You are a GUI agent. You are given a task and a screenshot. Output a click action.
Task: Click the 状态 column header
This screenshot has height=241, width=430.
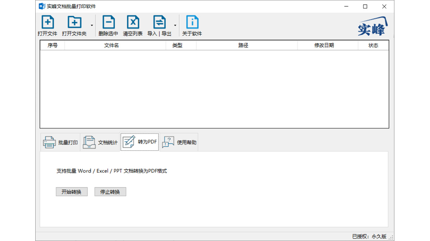pos(373,45)
